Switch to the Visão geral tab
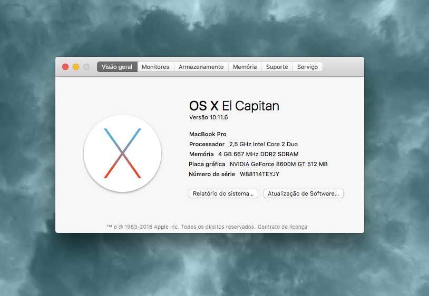The width and height of the screenshot is (429, 296). (x=117, y=67)
